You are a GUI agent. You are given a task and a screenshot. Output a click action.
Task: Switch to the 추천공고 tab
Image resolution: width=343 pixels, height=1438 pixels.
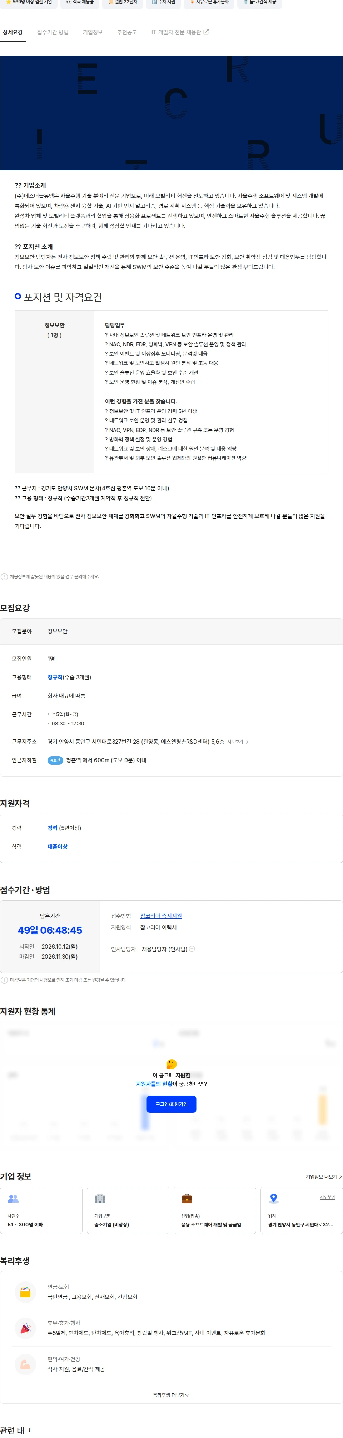click(127, 33)
